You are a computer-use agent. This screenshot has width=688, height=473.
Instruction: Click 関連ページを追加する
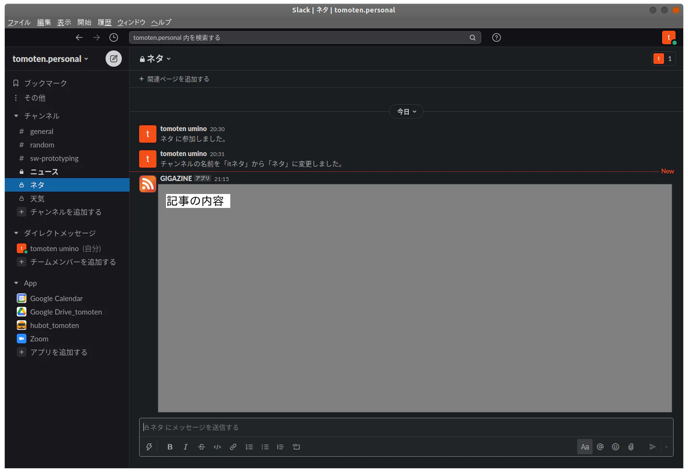point(174,79)
